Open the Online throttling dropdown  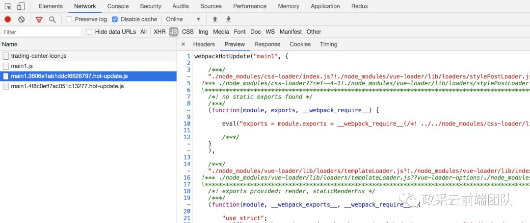[183, 19]
